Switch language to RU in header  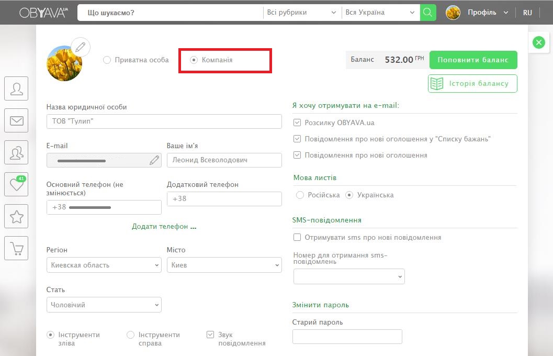tap(527, 13)
